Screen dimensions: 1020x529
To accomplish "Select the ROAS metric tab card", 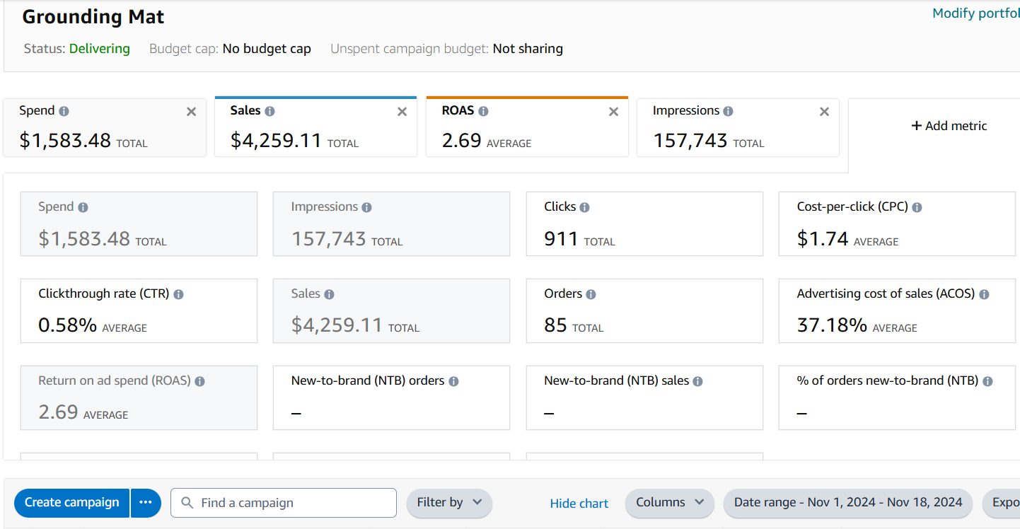I will pyautogui.click(x=527, y=127).
